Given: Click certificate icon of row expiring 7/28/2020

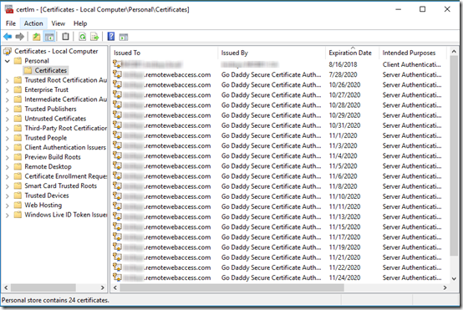Looking at the screenshot, I should (x=117, y=74).
